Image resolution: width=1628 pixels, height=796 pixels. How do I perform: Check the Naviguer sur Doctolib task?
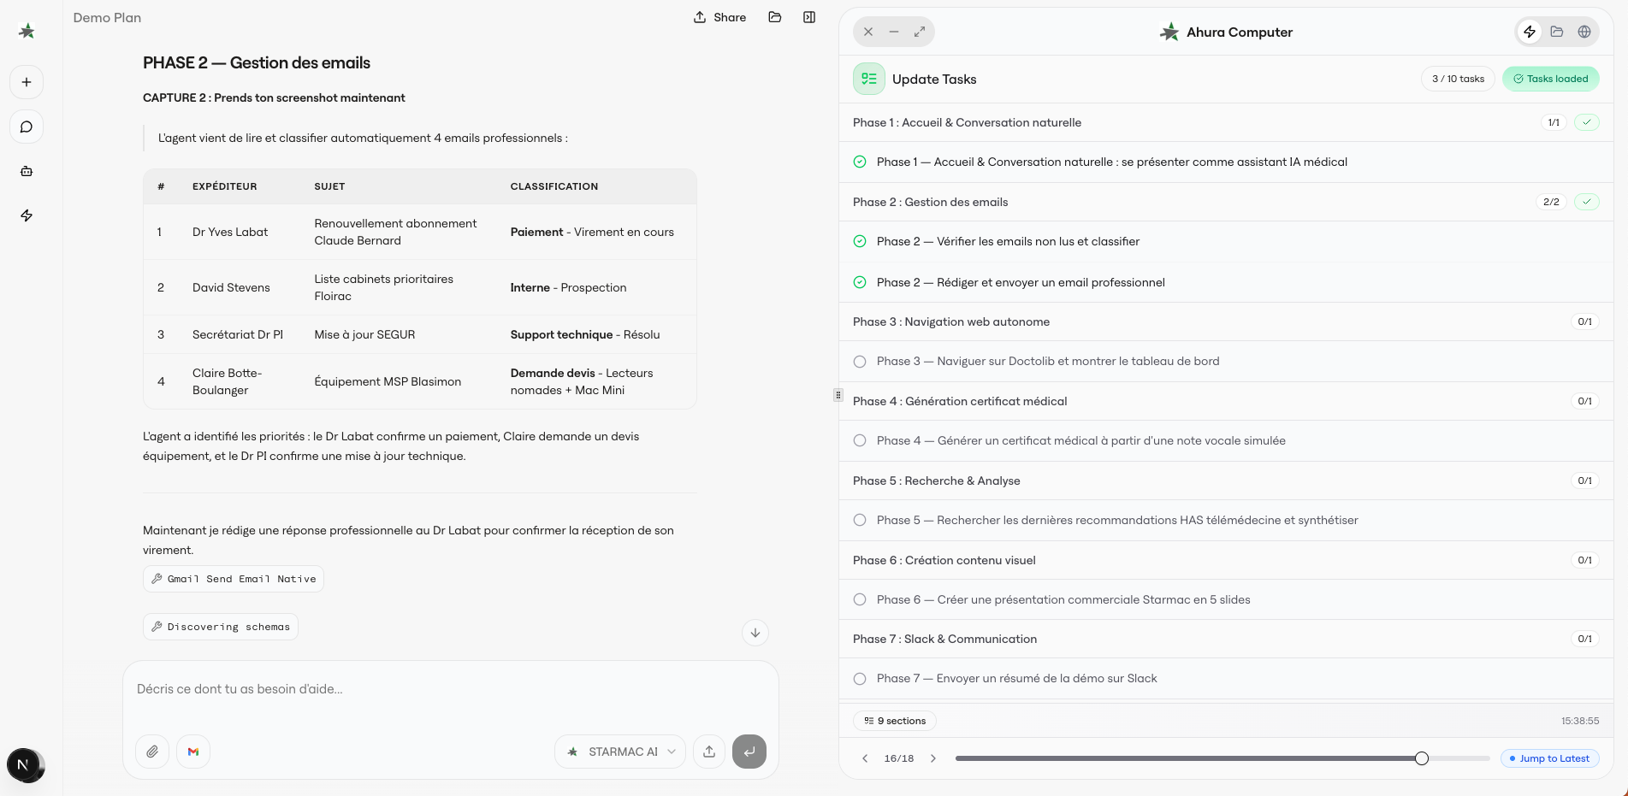click(x=860, y=361)
